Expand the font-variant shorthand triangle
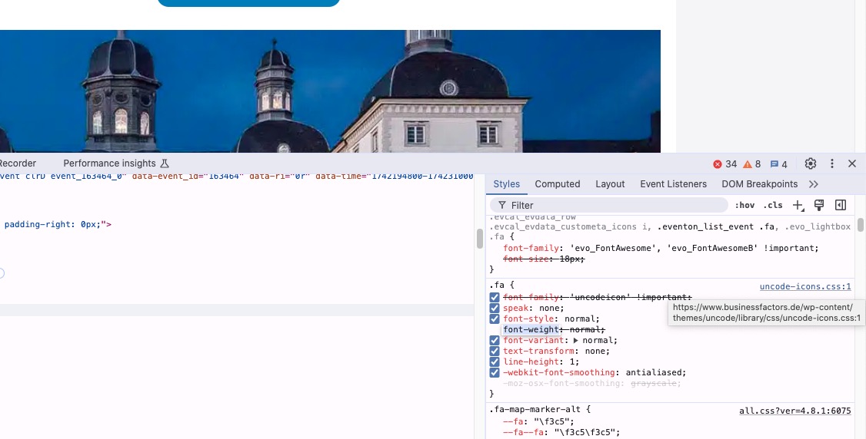 point(576,341)
